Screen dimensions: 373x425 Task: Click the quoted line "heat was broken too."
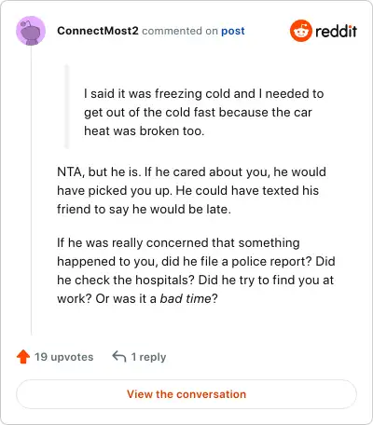[x=145, y=131]
